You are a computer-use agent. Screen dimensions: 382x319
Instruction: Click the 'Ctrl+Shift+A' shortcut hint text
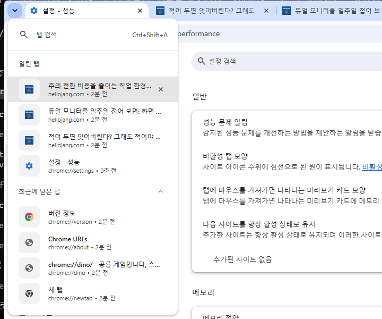(150, 35)
